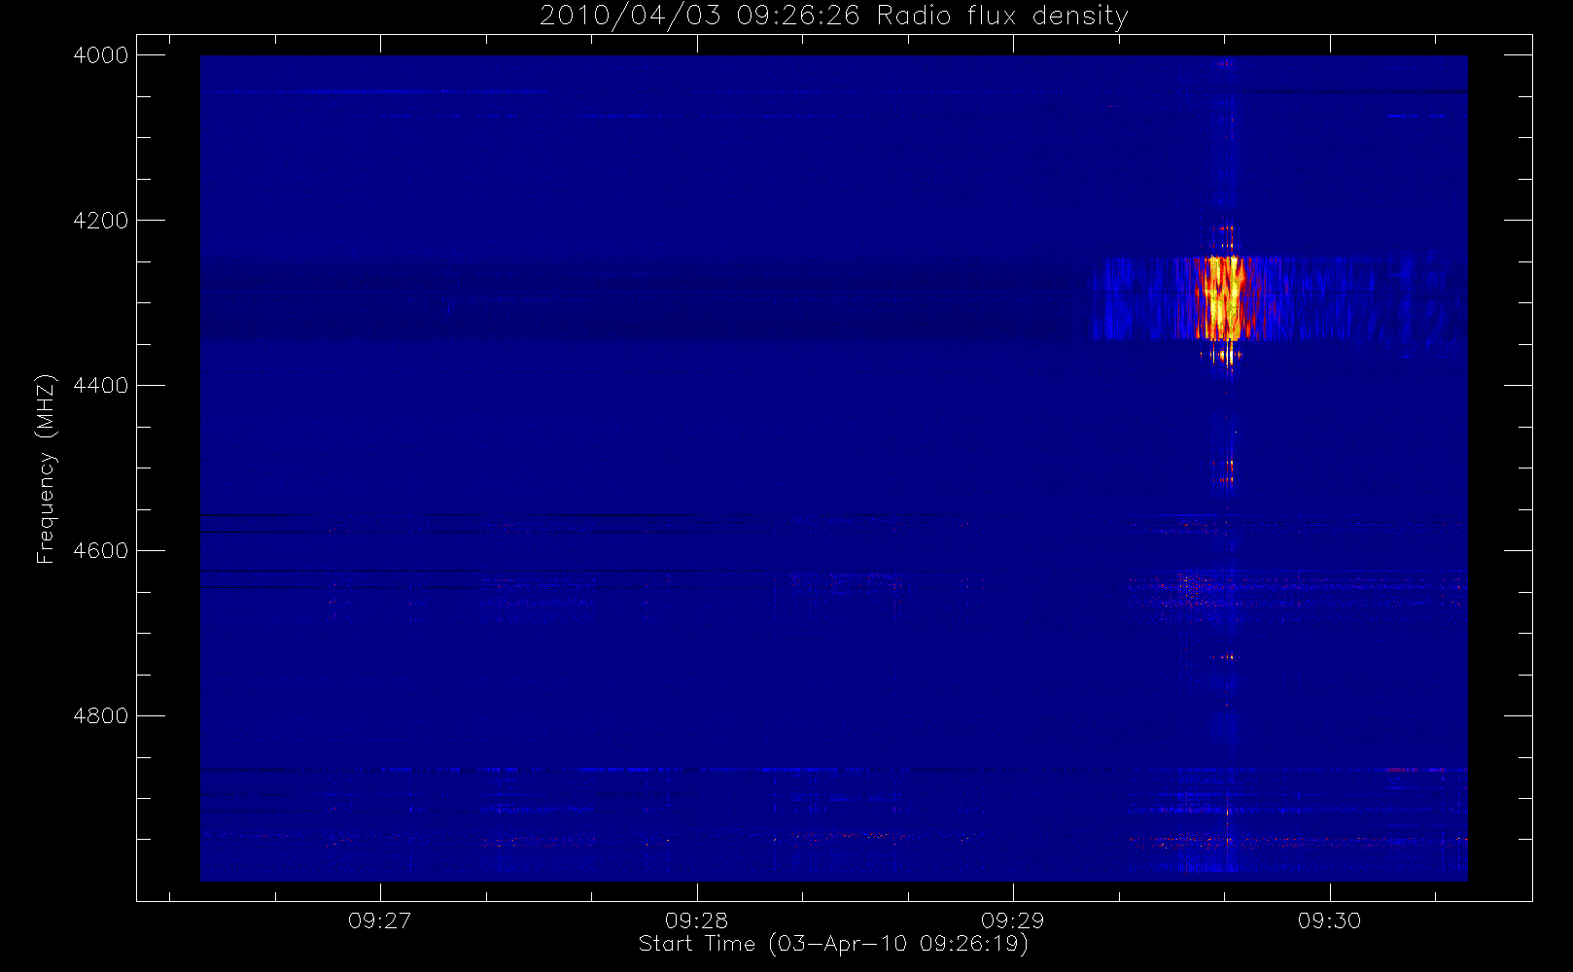Click the 4400 frequency axis label

click(x=101, y=386)
